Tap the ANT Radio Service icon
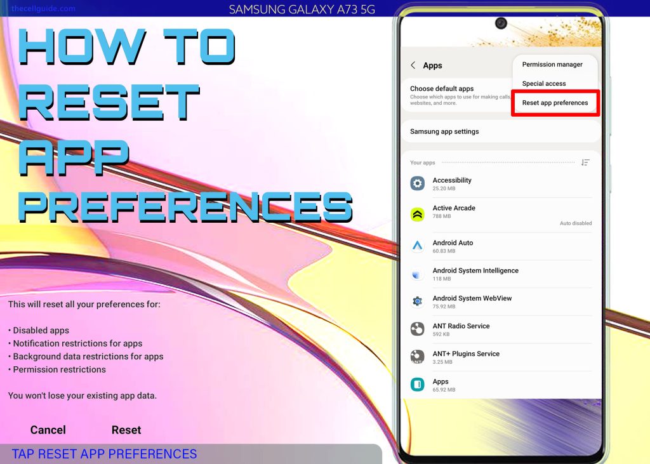The height and width of the screenshot is (464, 650). pyautogui.click(x=418, y=329)
